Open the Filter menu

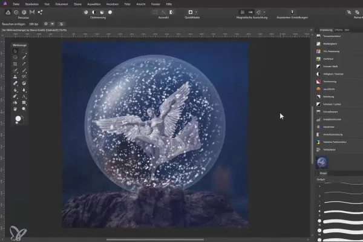click(127, 4)
